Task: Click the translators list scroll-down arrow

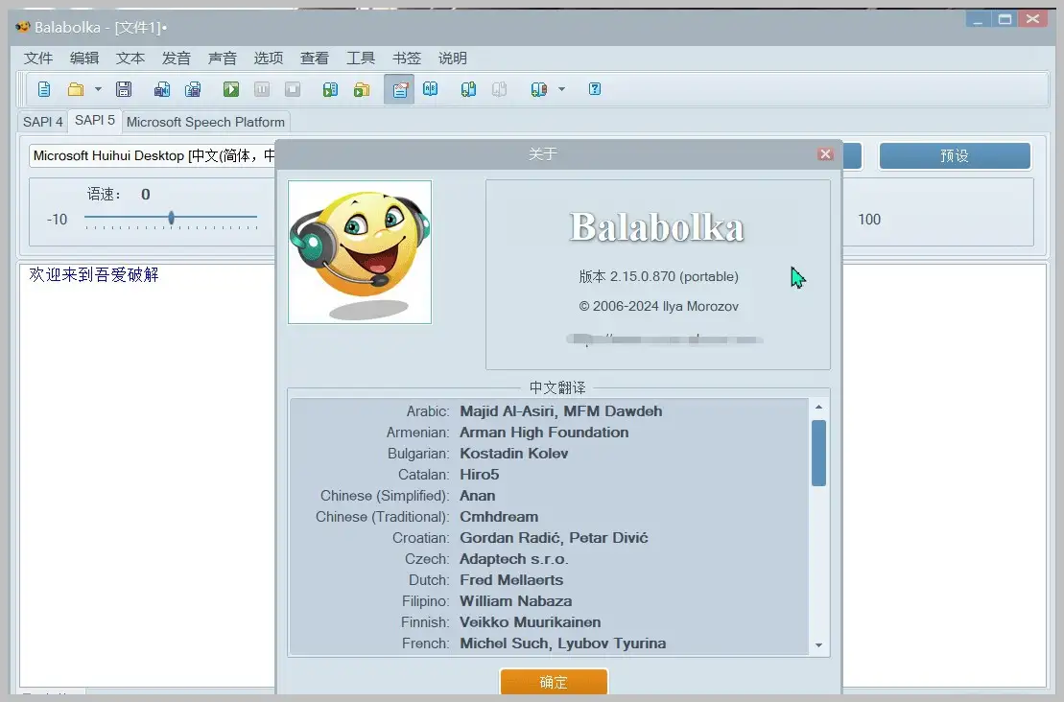Action: (818, 645)
